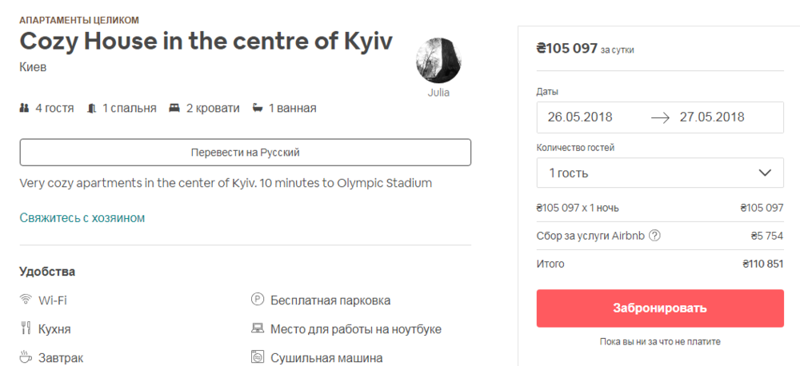Click the kitchen fork and knife icon
Viewport: 800px width, 366px height.
26,328
